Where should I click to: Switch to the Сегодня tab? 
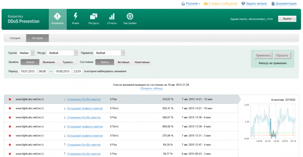(x=15, y=38)
